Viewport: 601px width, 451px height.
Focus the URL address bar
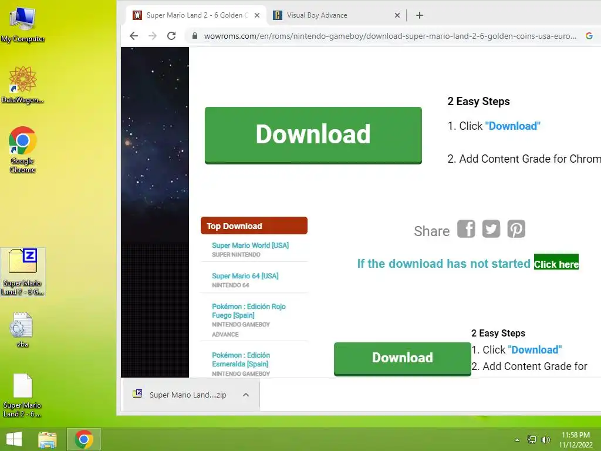390,36
